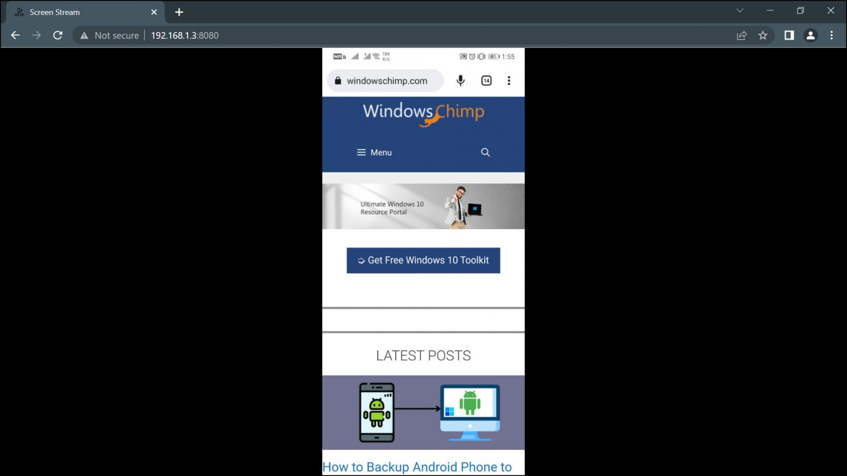The width and height of the screenshot is (847, 476).
Task: Open the phone browser tab switcher showing 14
Action: (x=486, y=80)
